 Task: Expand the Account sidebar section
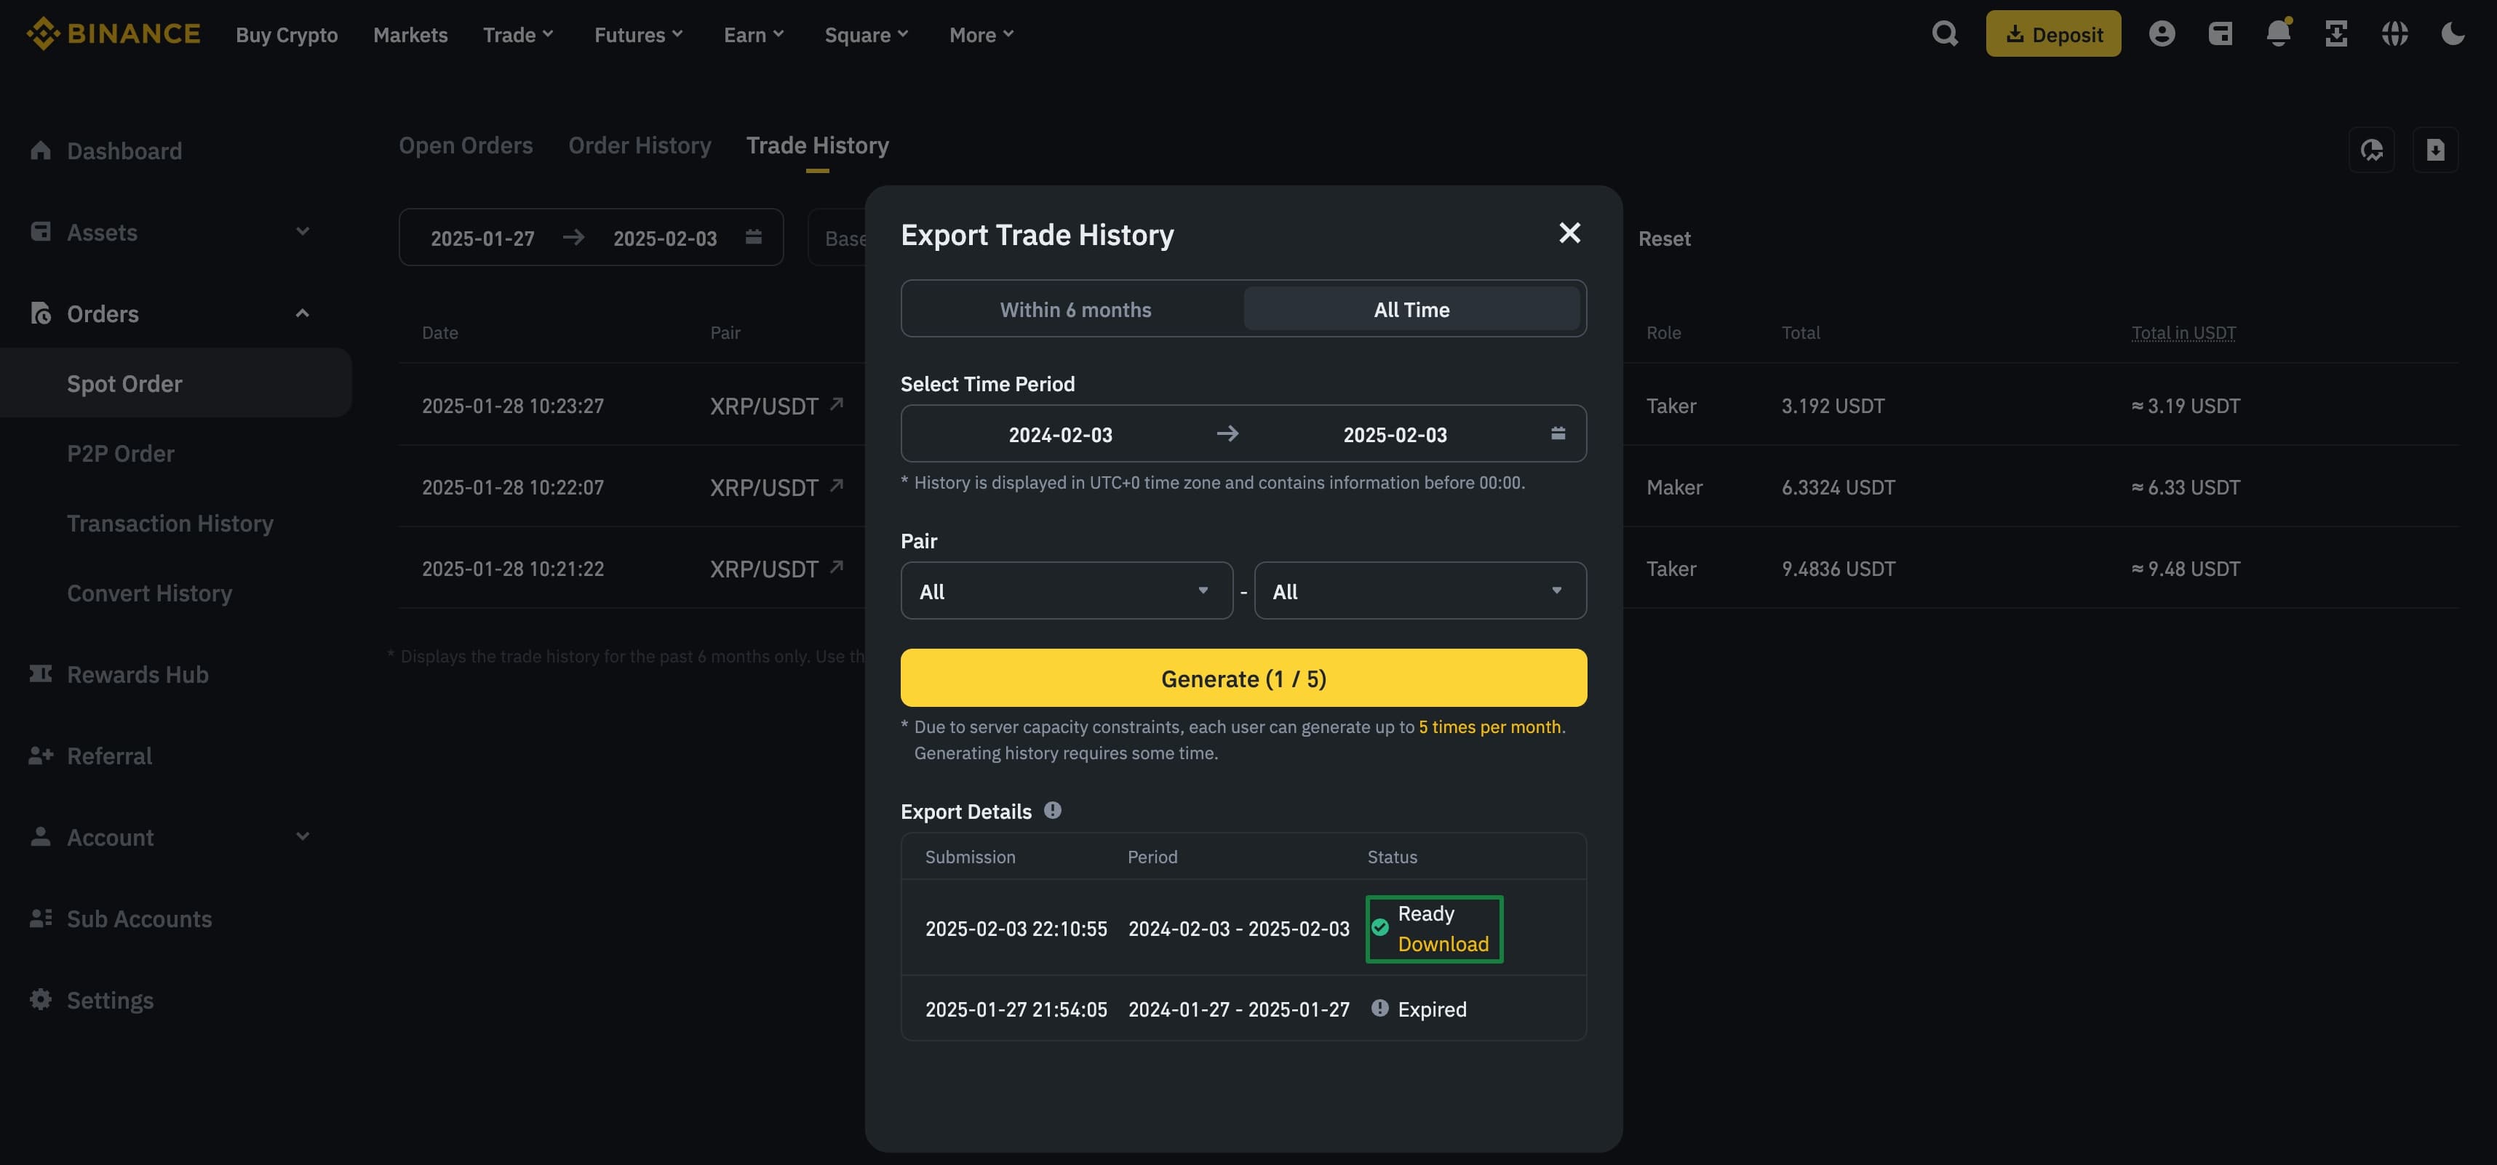pyautogui.click(x=303, y=836)
